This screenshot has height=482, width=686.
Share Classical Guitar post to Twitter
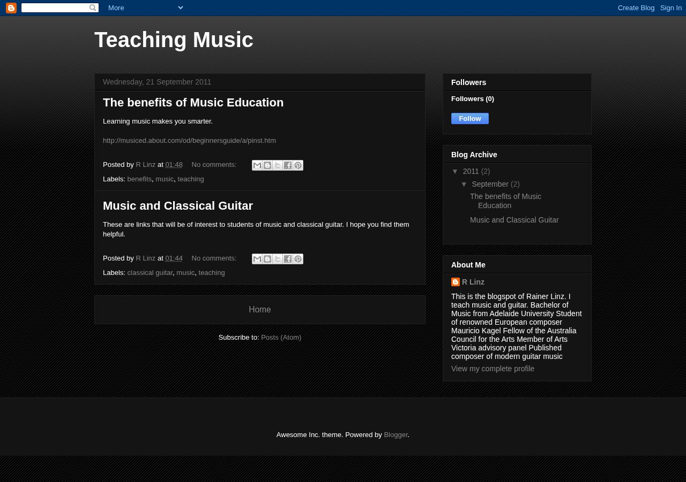click(x=278, y=259)
